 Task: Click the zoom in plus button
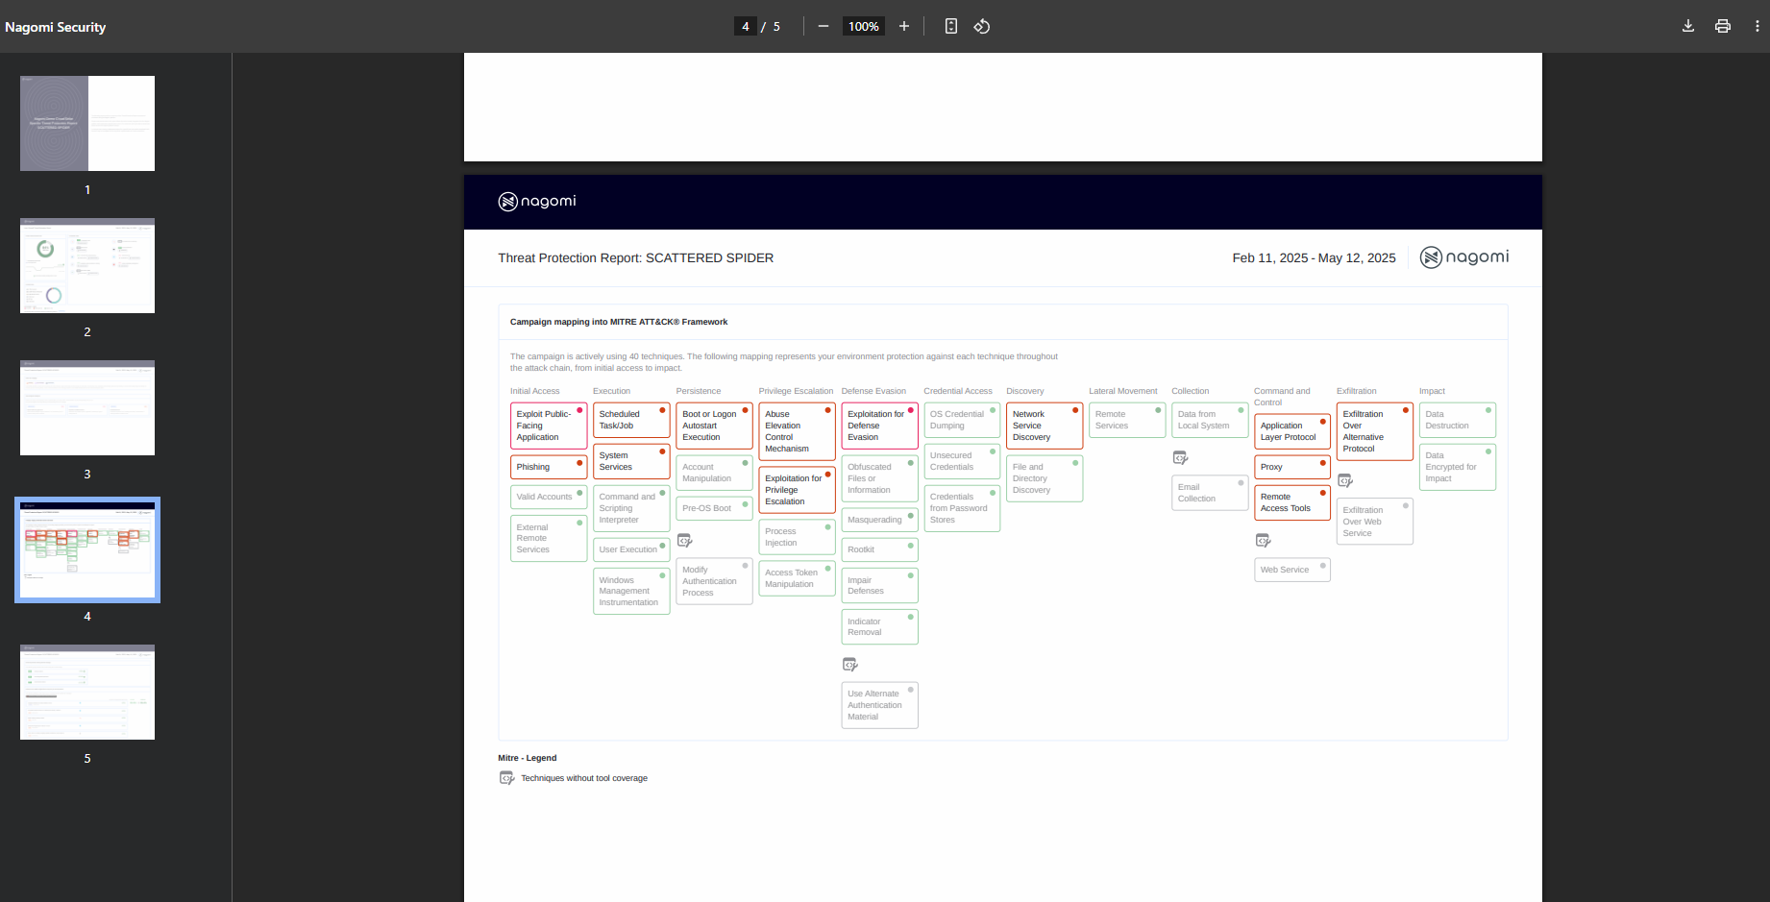904,26
